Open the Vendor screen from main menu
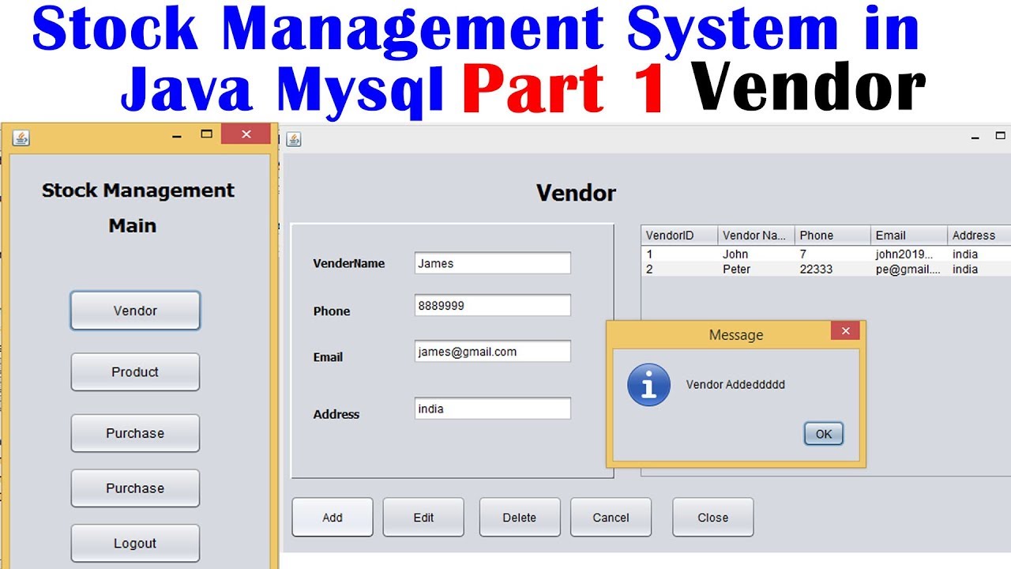 coord(135,311)
